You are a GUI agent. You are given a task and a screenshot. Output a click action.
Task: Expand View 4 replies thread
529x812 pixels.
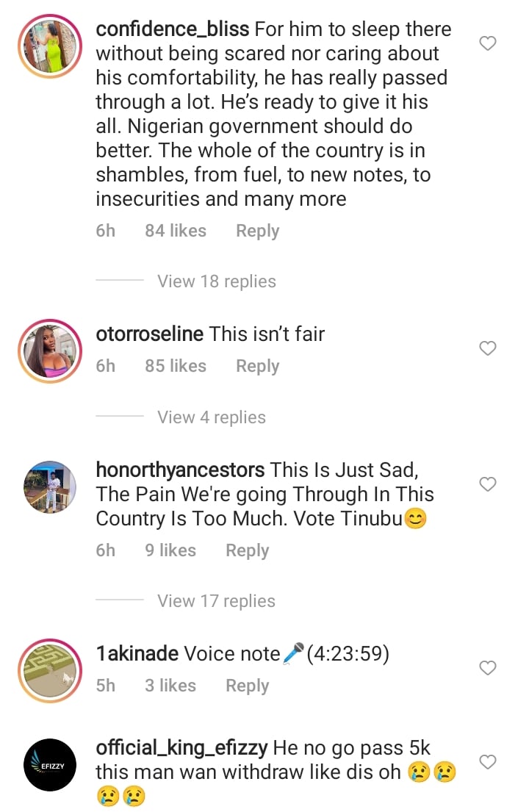coord(212,417)
